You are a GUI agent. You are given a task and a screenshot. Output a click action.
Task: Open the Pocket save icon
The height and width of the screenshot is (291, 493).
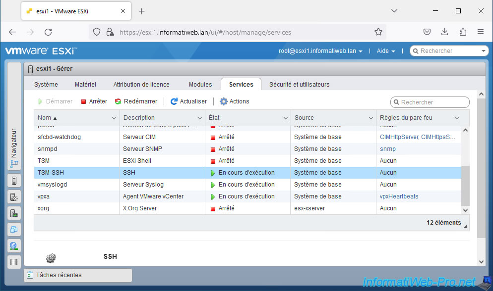coord(427,32)
